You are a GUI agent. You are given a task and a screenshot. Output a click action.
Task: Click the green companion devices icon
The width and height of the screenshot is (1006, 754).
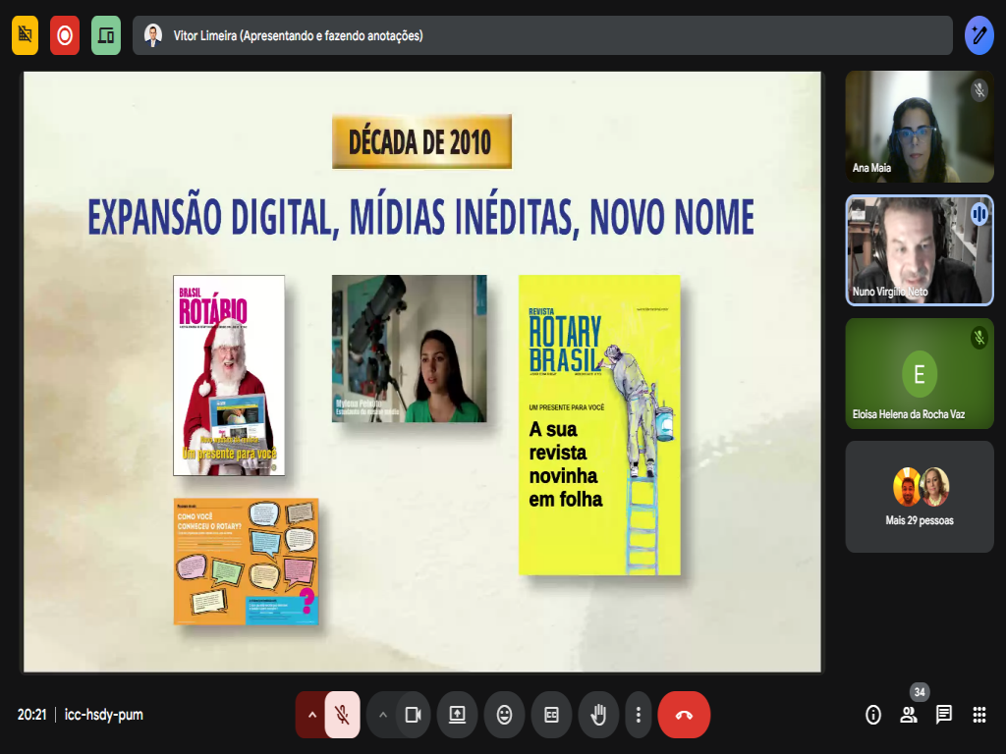(106, 35)
